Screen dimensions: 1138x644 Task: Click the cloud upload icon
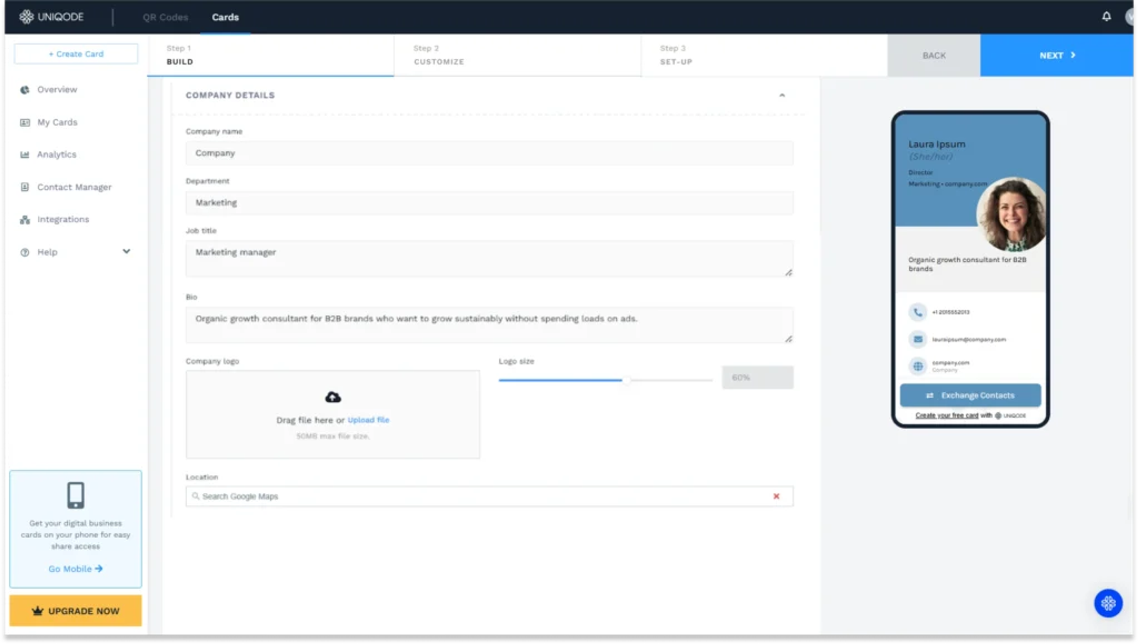pos(333,397)
